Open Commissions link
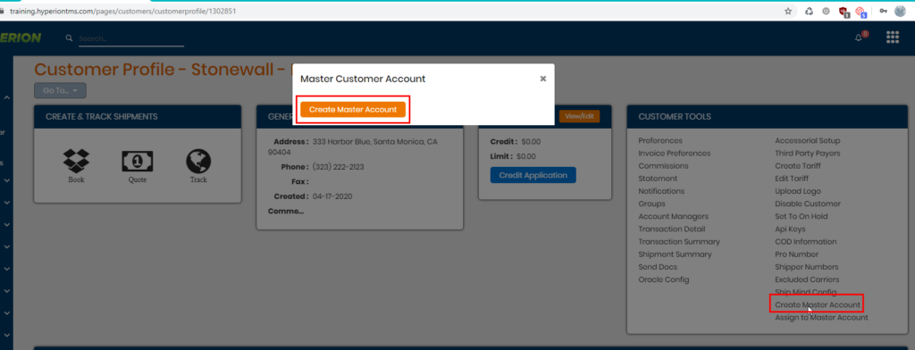Viewport: 915px width, 350px height. 664,166
